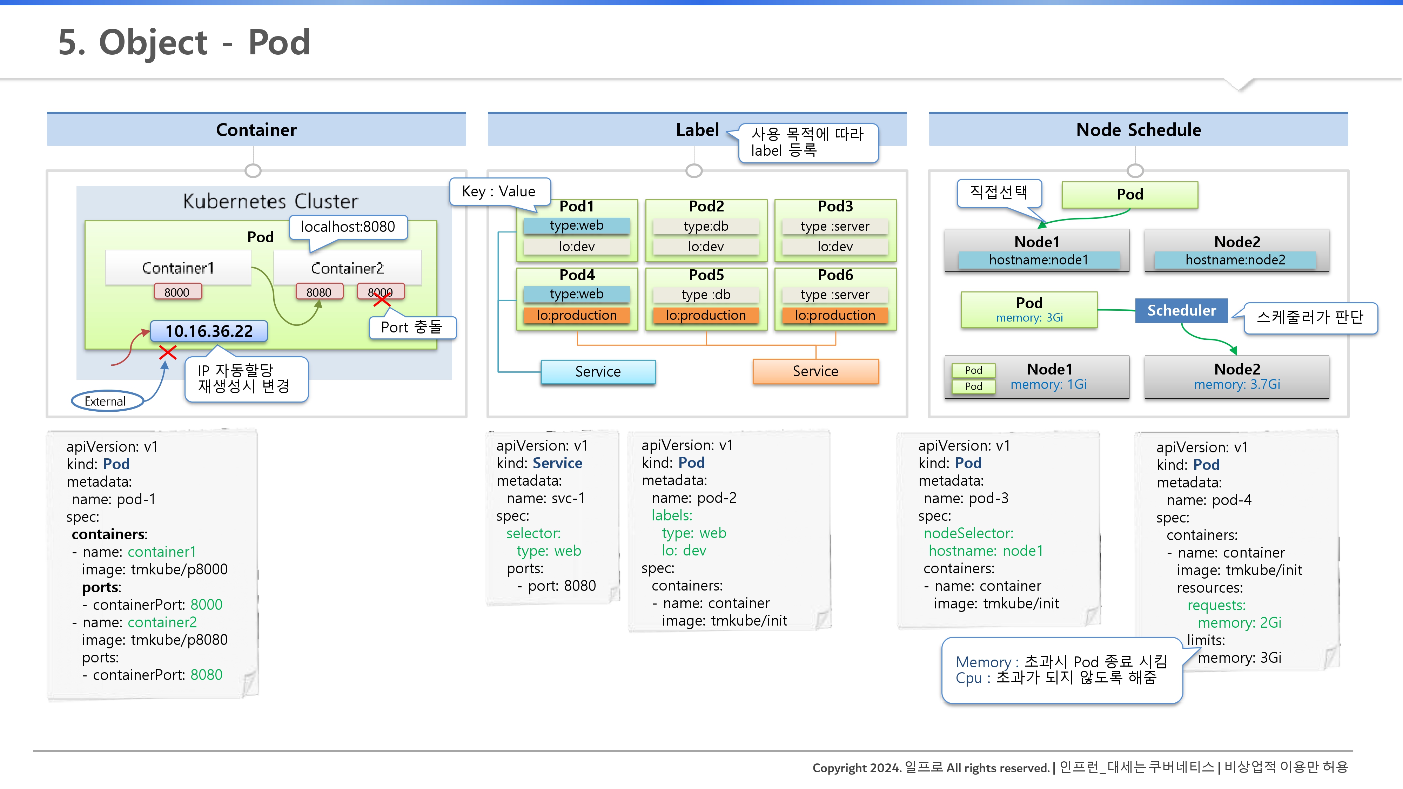Click the External oval shape
This screenshot has height=789, width=1403.
(x=106, y=401)
